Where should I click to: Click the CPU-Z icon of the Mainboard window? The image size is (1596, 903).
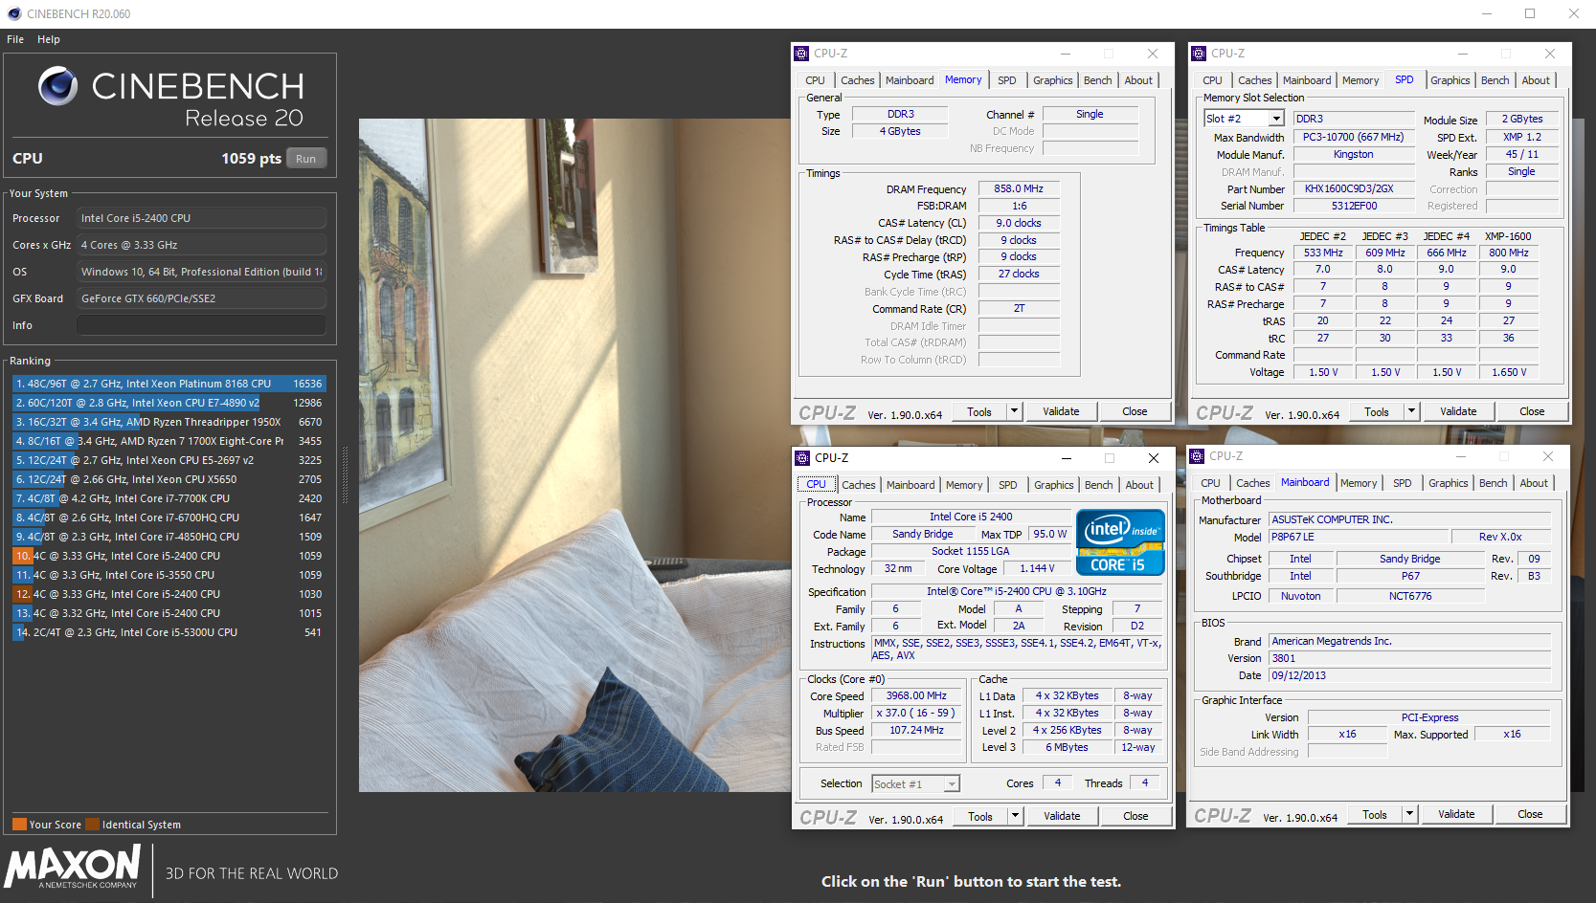[x=1197, y=456]
